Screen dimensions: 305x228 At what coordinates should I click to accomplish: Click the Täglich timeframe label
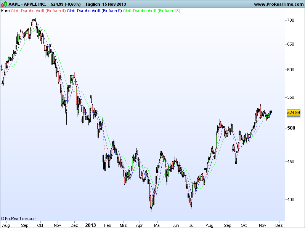pos(93,4)
